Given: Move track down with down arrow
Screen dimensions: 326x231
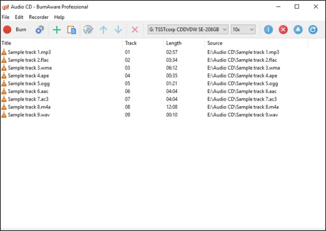Looking at the screenshot, I should [118, 30].
